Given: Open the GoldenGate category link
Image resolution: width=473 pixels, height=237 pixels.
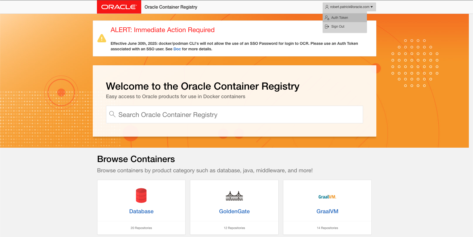Looking at the screenshot, I should pos(234,211).
